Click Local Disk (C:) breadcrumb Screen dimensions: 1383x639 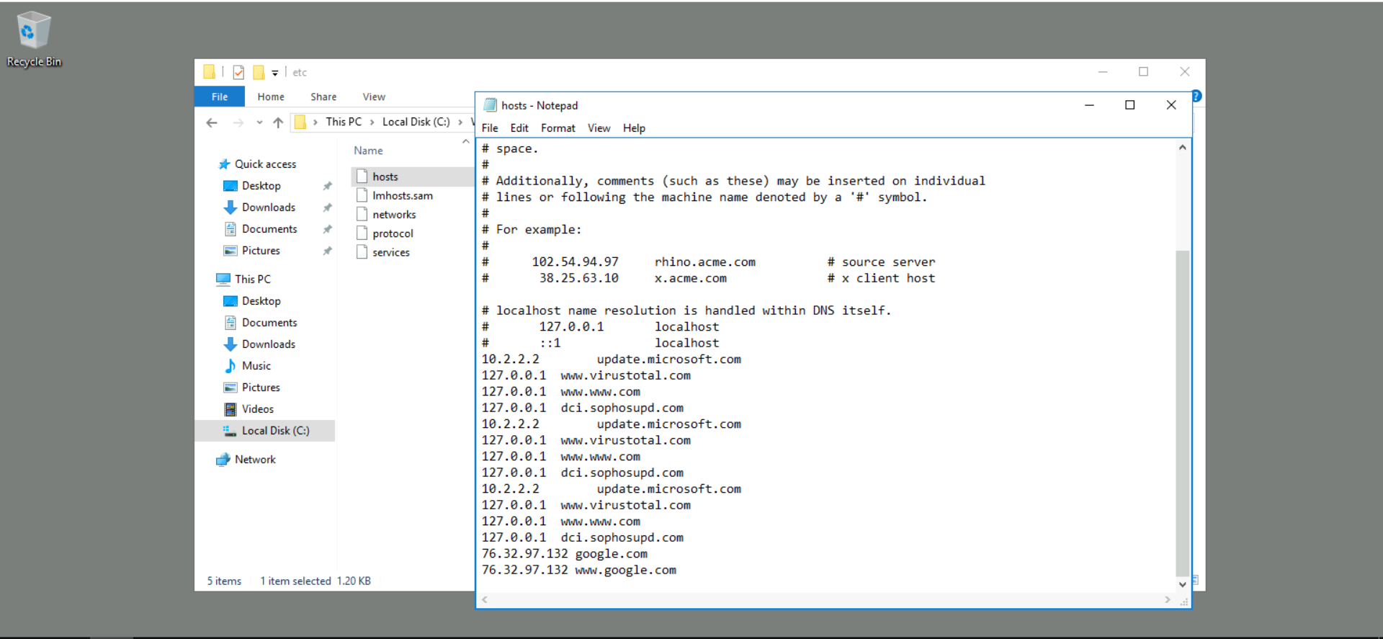tap(416, 122)
